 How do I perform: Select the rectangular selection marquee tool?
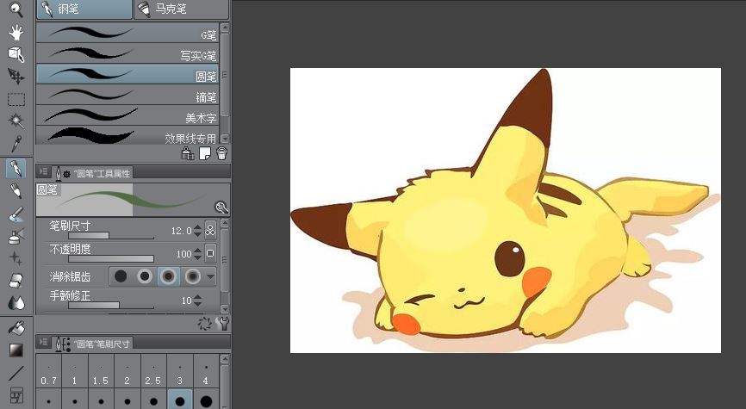16,99
